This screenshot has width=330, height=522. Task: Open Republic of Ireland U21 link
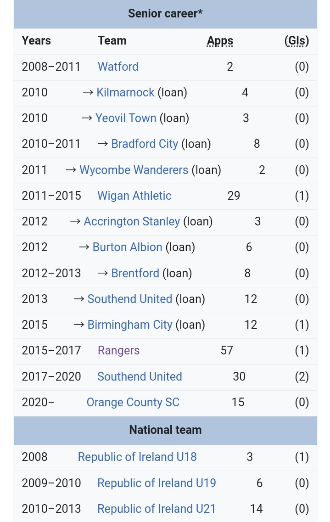tap(157, 509)
